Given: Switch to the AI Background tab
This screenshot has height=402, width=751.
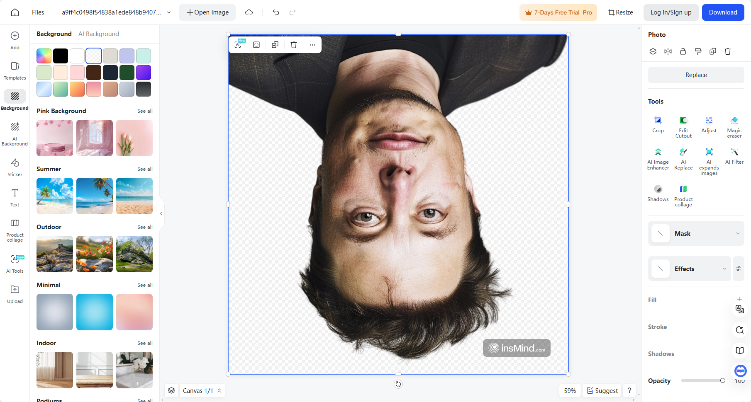Looking at the screenshot, I should tap(98, 34).
